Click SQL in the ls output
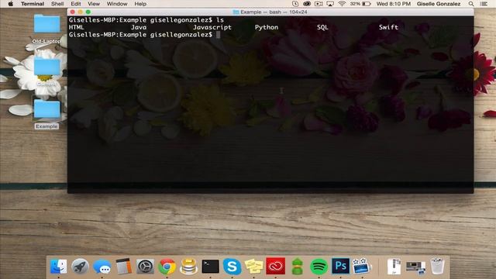 322,27
